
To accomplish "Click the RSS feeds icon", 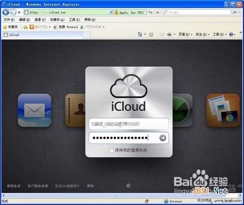I will click(x=151, y=35).
